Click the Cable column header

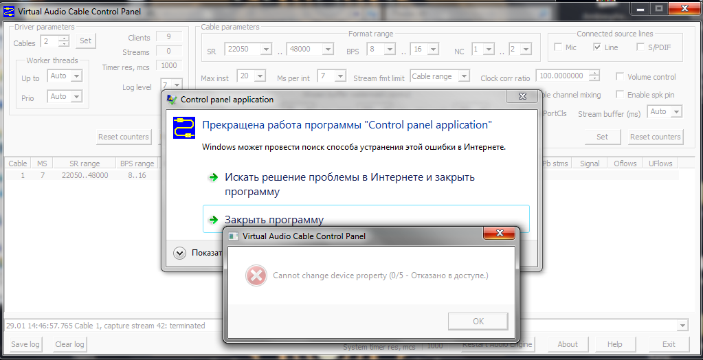point(18,164)
